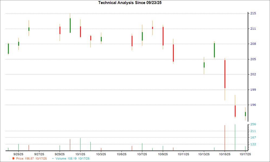Select the tall green candlestick near 9/30/25
The image size is (270, 162).
click(70, 25)
